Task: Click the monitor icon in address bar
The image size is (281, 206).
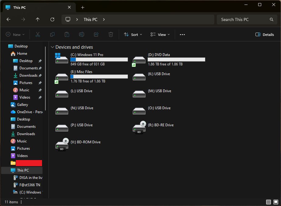Action: coord(68,19)
